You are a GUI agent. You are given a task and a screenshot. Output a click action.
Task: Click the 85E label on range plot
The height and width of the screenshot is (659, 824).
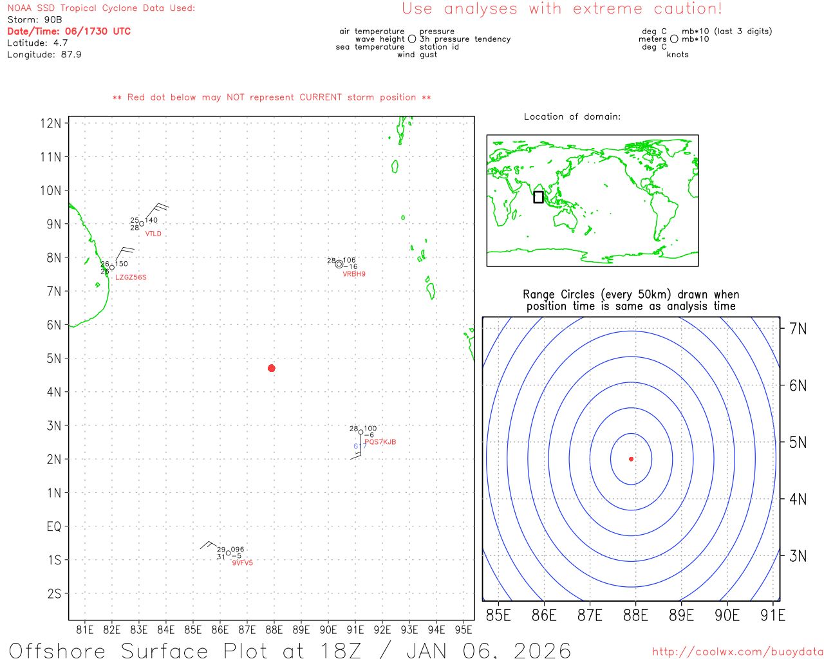pyautogui.click(x=498, y=615)
